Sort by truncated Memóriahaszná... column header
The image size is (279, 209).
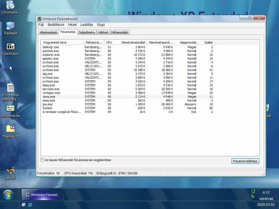(161, 42)
